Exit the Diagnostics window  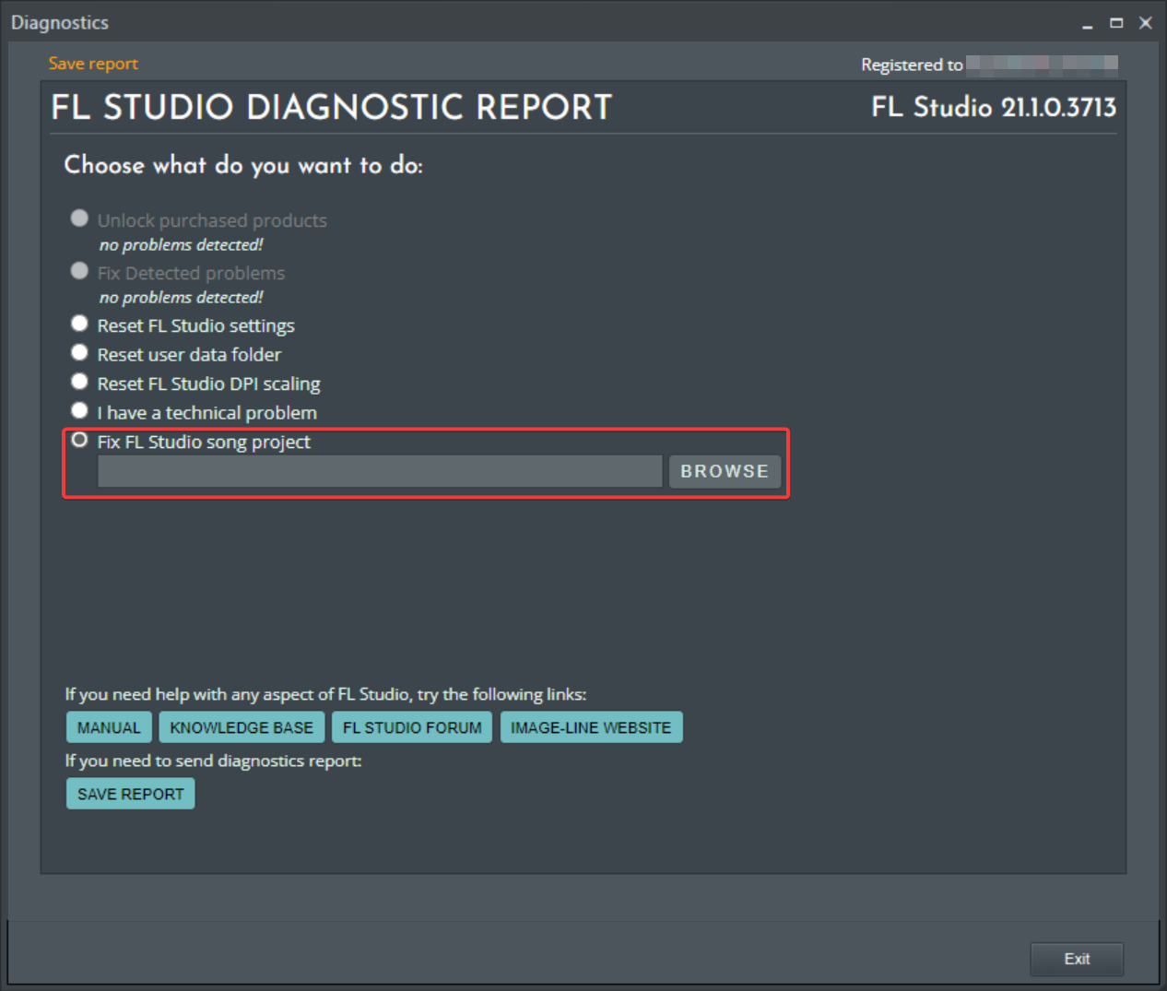(1076, 959)
